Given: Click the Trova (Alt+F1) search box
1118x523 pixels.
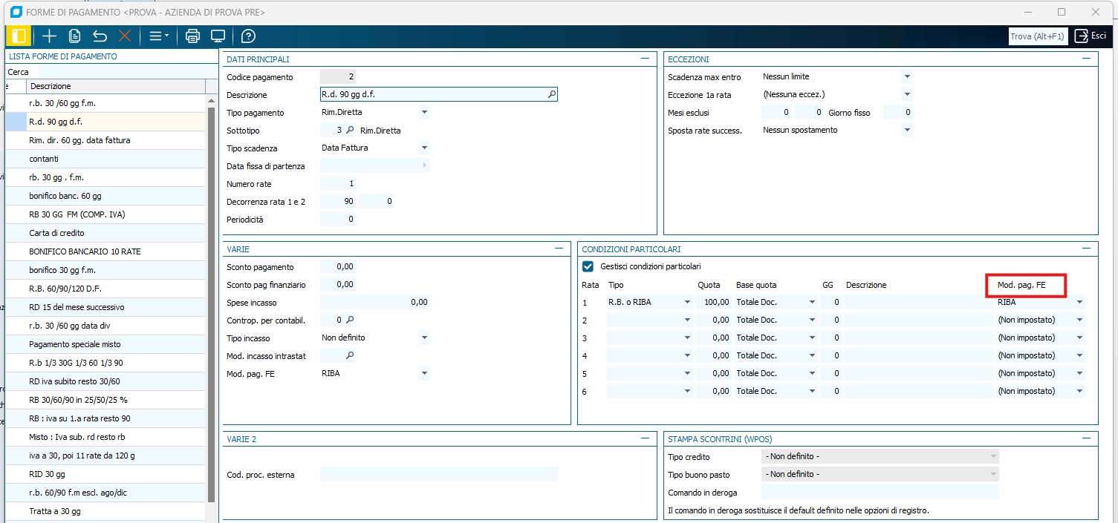Looking at the screenshot, I should click(x=1038, y=36).
